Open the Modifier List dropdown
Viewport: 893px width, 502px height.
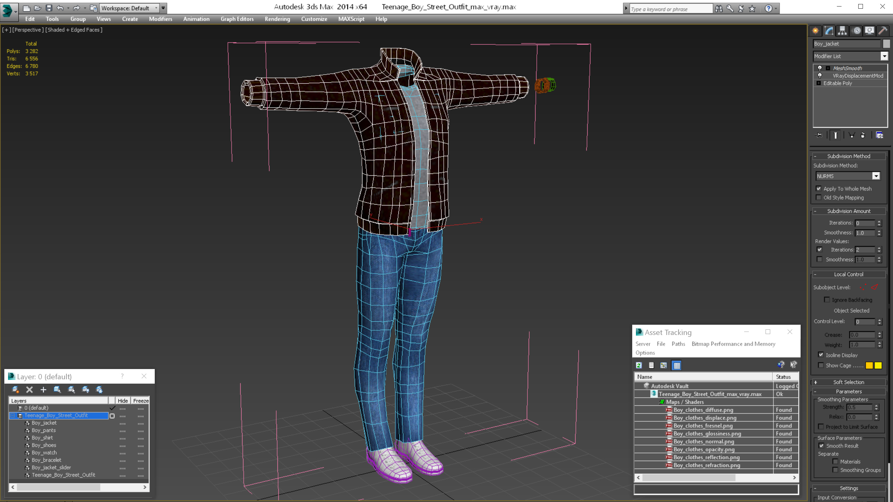pyautogui.click(x=884, y=56)
